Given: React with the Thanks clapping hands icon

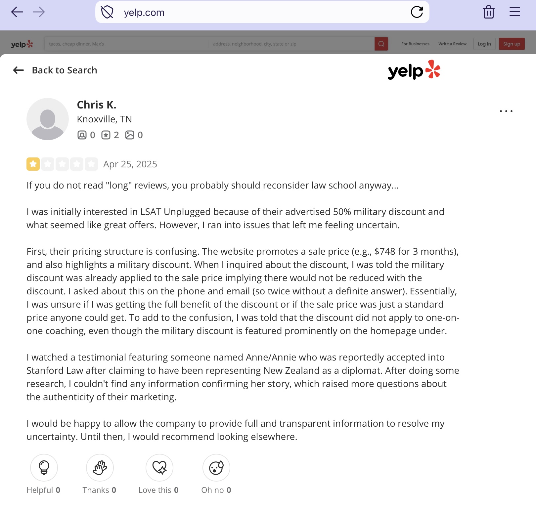Looking at the screenshot, I should point(100,468).
